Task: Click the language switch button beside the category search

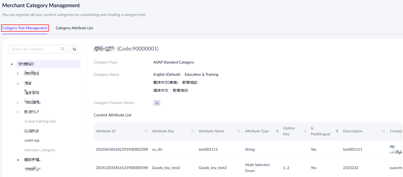Action: click(74, 49)
